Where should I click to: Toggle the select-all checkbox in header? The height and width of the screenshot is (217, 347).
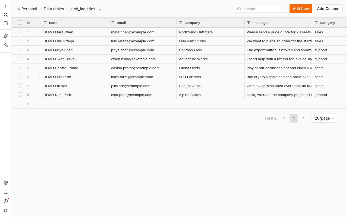pos(20,23)
